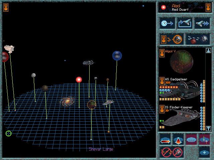
Task: Select the WS Gadgeteer ship image
Action: pos(182,90)
